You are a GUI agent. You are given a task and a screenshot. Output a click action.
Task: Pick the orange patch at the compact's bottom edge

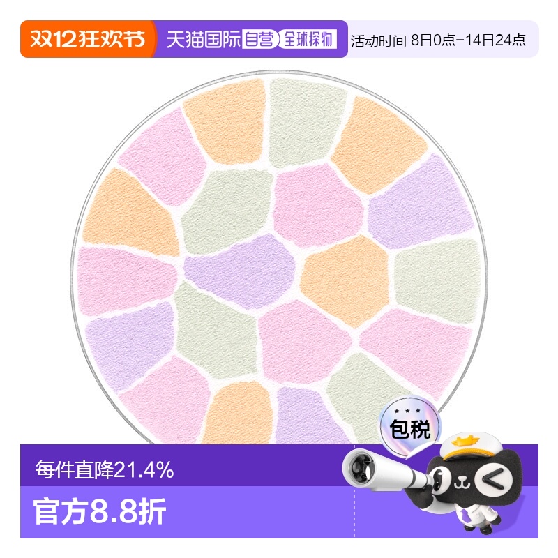coord(237,412)
